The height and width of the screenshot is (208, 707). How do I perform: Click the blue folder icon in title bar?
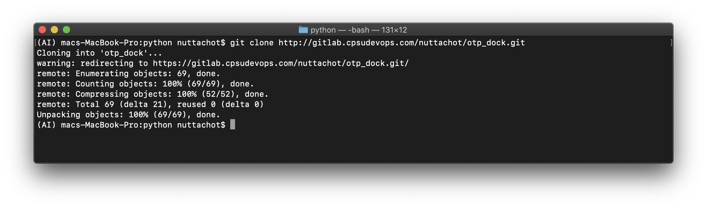303,30
